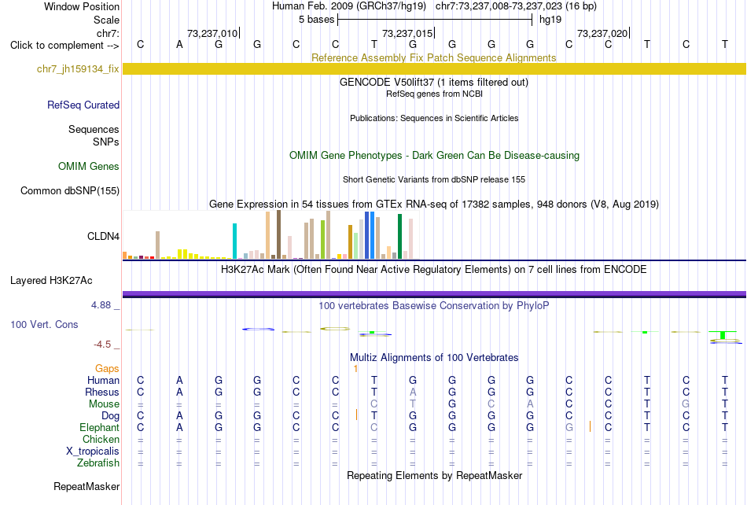Click 'GENCODE V50lift37 (1 items filtered out)' title
747x505 pixels.
click(x=434, y=82)
